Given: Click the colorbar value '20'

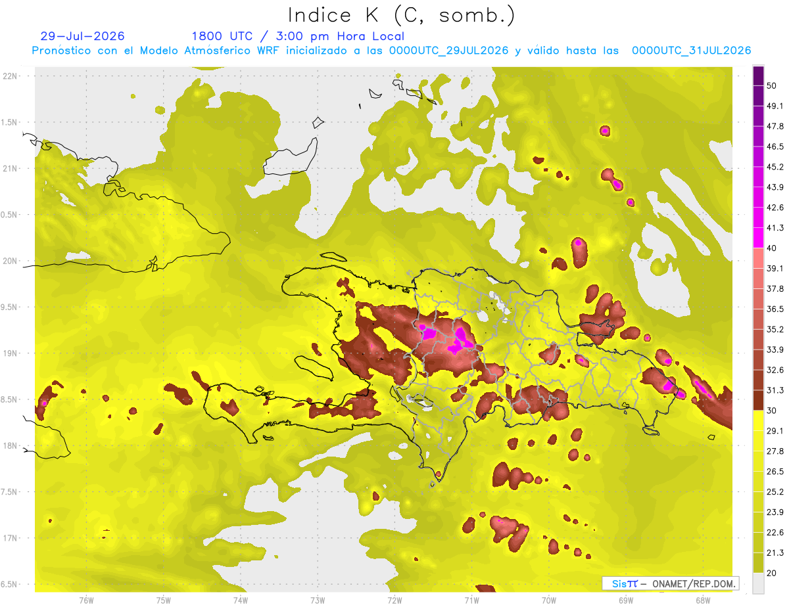Looking at the screenshot, I should pos(772,573).
